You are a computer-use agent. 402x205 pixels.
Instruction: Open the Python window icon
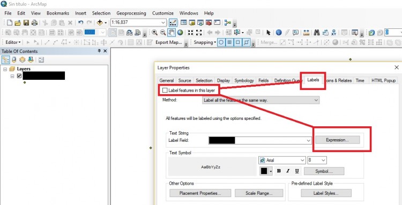tap(218, 22)
